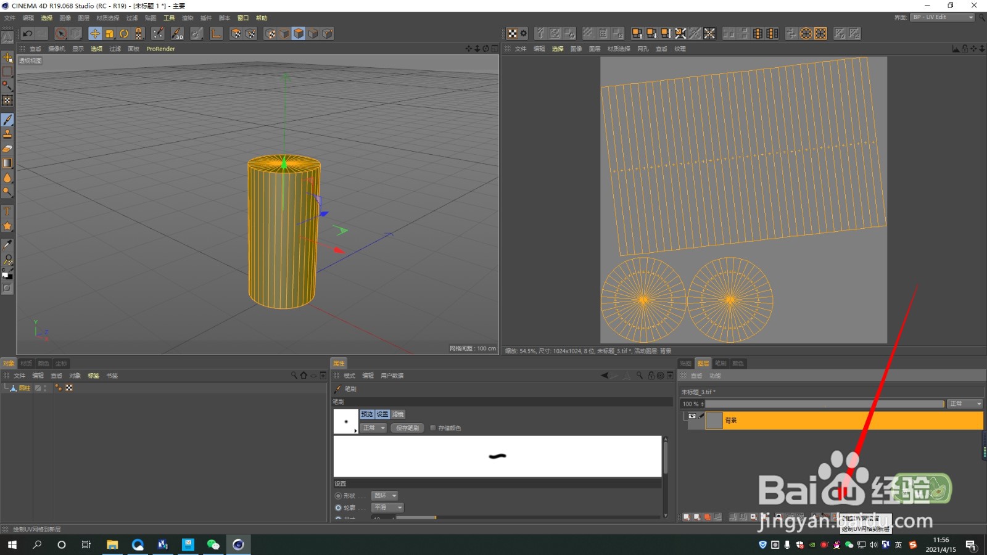
Task: Toggle the cylinder visibility dots in Object manager
Action: click(x=45, y=388)
